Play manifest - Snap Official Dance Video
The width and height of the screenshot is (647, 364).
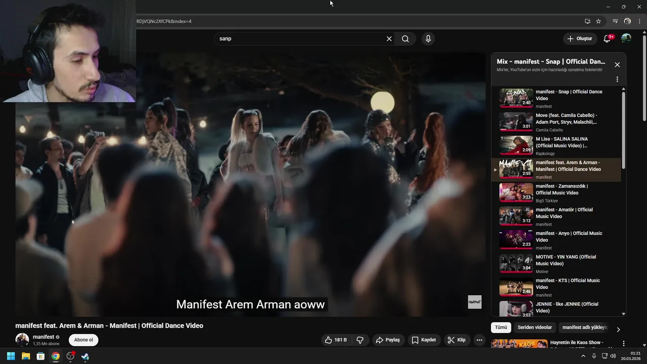(556, 98)
